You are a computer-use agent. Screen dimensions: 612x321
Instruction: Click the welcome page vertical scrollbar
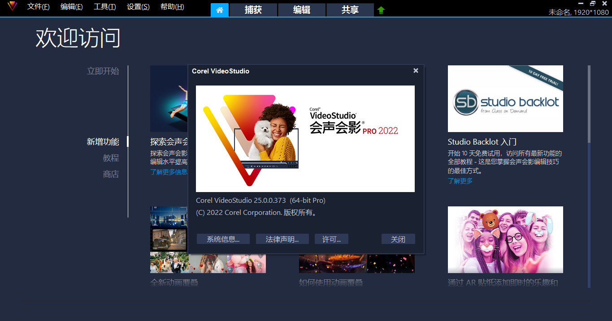(589, 176)
